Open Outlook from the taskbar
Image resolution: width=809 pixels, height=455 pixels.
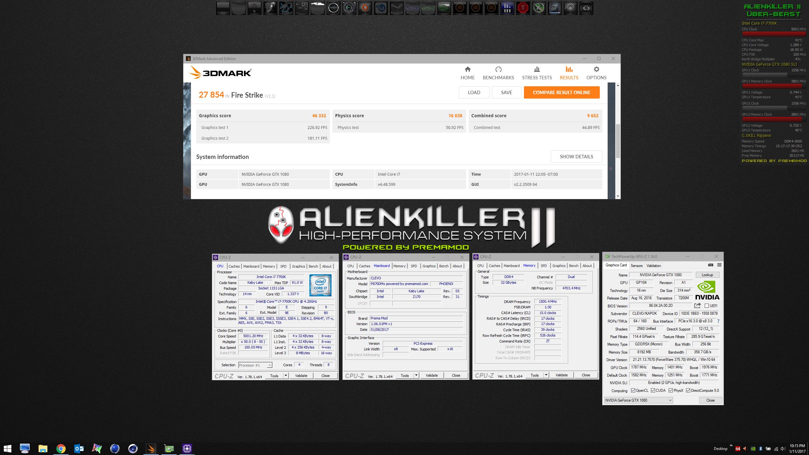click(79, 448)
